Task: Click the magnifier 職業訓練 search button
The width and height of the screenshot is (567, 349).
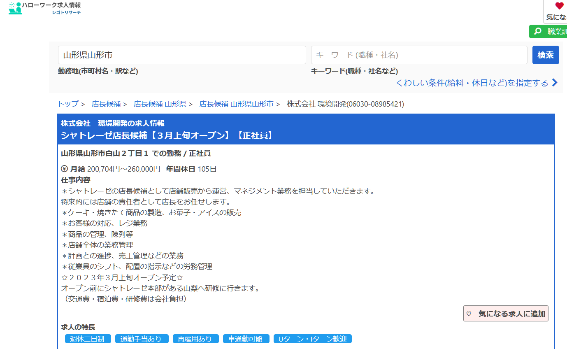Action: click(x=548, y=32)
